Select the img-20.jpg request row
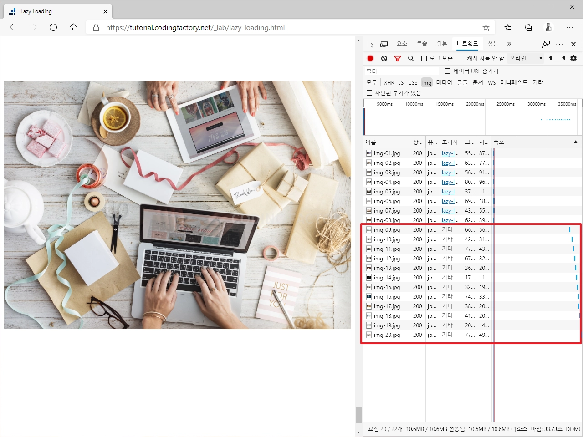 click(473, 335)
